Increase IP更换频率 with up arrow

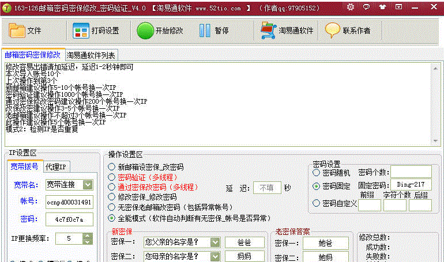point(87,235)
